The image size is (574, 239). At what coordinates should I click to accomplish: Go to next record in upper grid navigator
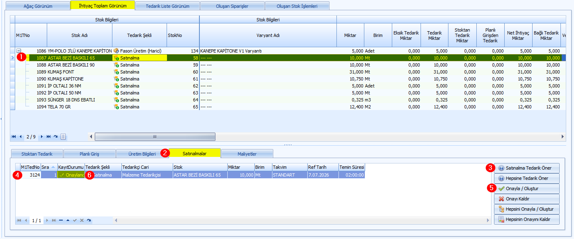pyautogui.click(x=41, y=136)
